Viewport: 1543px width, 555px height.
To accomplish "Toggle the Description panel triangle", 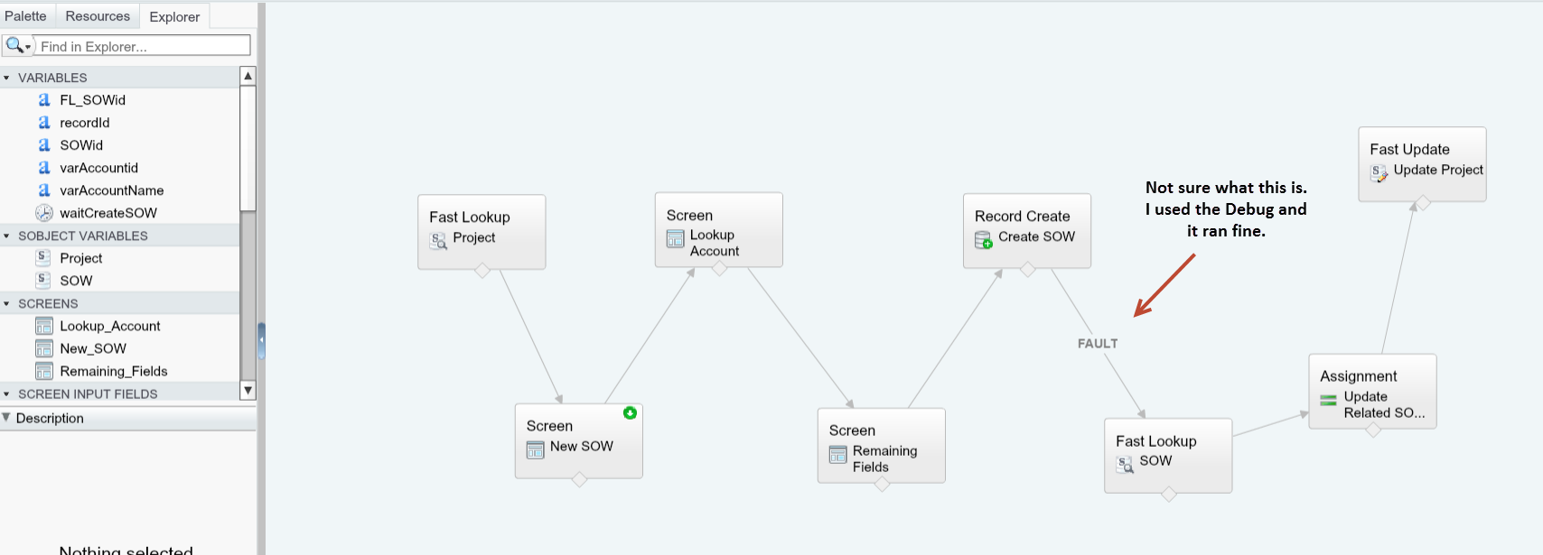I will 6,418.
